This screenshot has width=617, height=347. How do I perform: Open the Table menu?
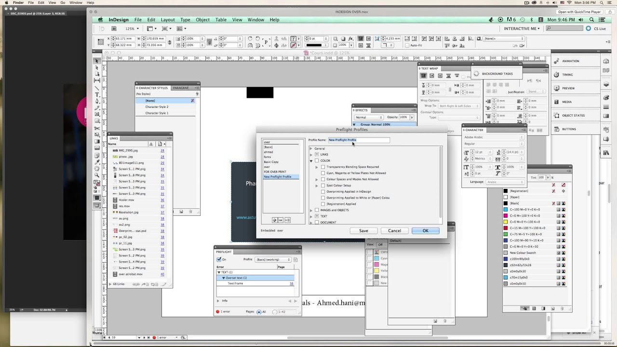pos(221,20)
